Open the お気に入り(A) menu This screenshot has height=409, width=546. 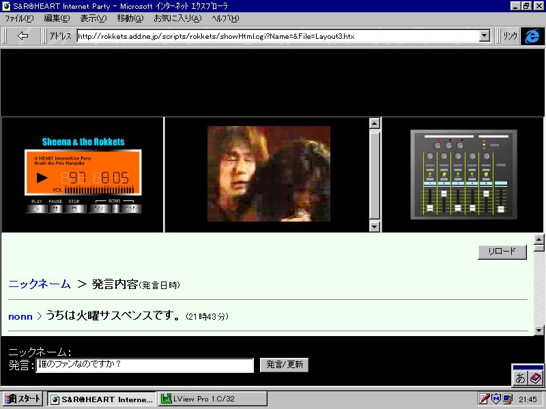(177, 19)
